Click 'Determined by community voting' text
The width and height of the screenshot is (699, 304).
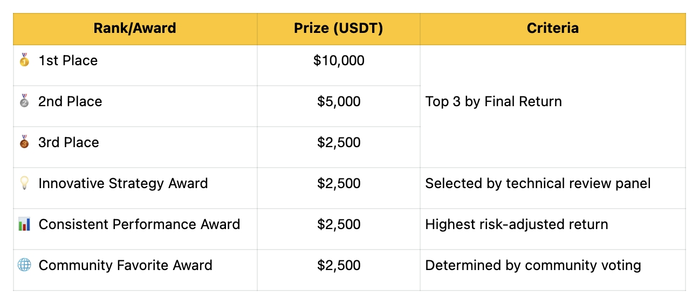[x=533, y=265]
